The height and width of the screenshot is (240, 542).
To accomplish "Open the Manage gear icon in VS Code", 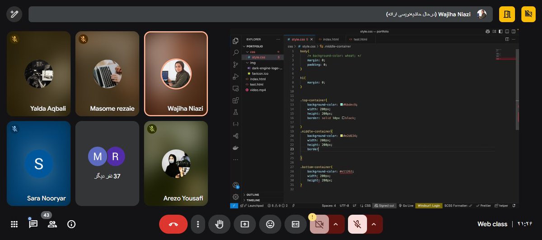I will tap(235, 197).
